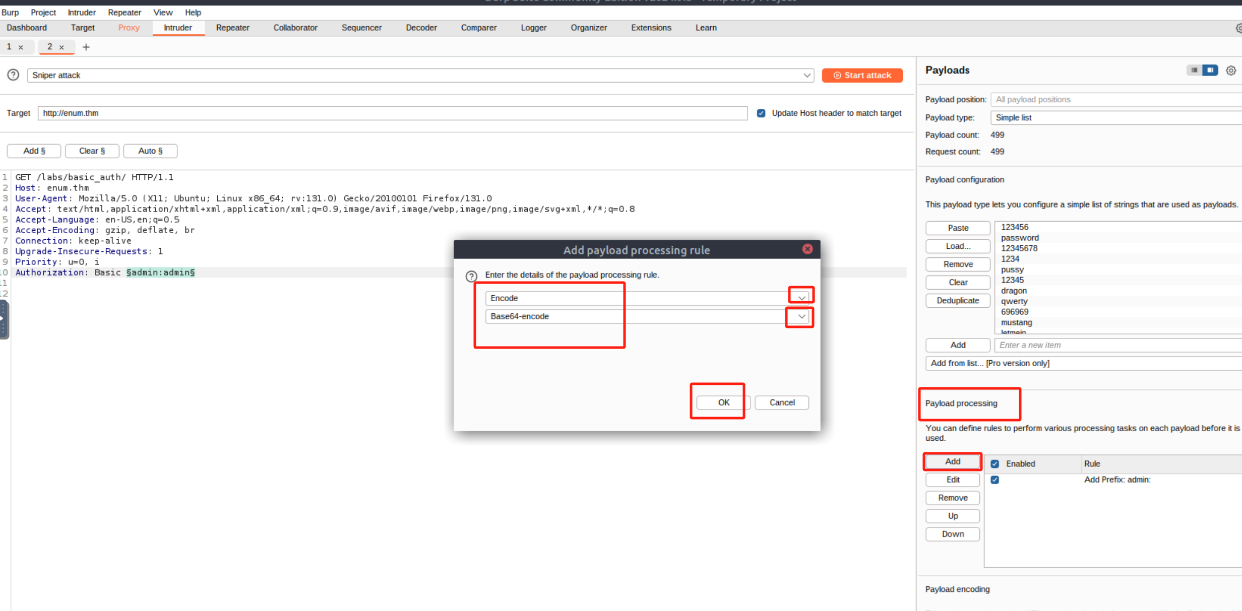Switch to the stacked panel layout icon
This screenshot has height=611, width=1242.
[x=1194, y=70]
